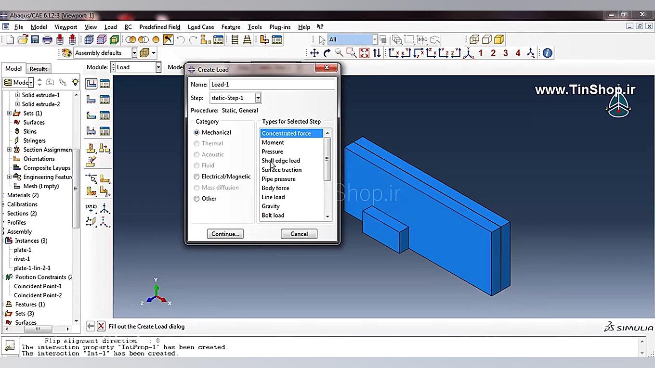Open the Load Case menu
The width and height of the screenshot is (655, 368).
point(201,27)
